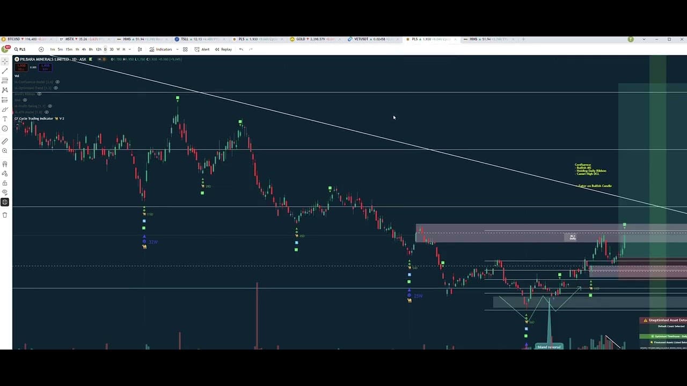Click the trash icon to remove drawings
This screenshot has width=687, height=386.
click(x=5, y=215)
